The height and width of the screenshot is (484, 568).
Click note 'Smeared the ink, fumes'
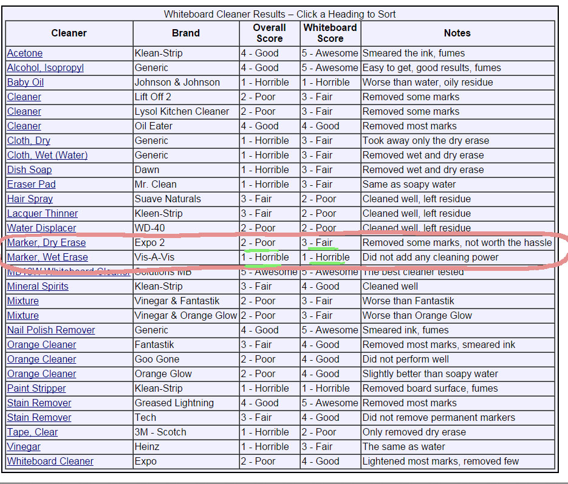[x=414, y=53]
